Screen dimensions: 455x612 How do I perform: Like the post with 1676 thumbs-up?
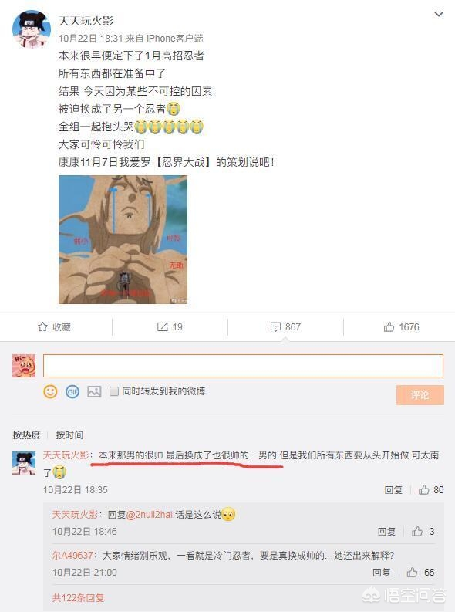[389, 326]
